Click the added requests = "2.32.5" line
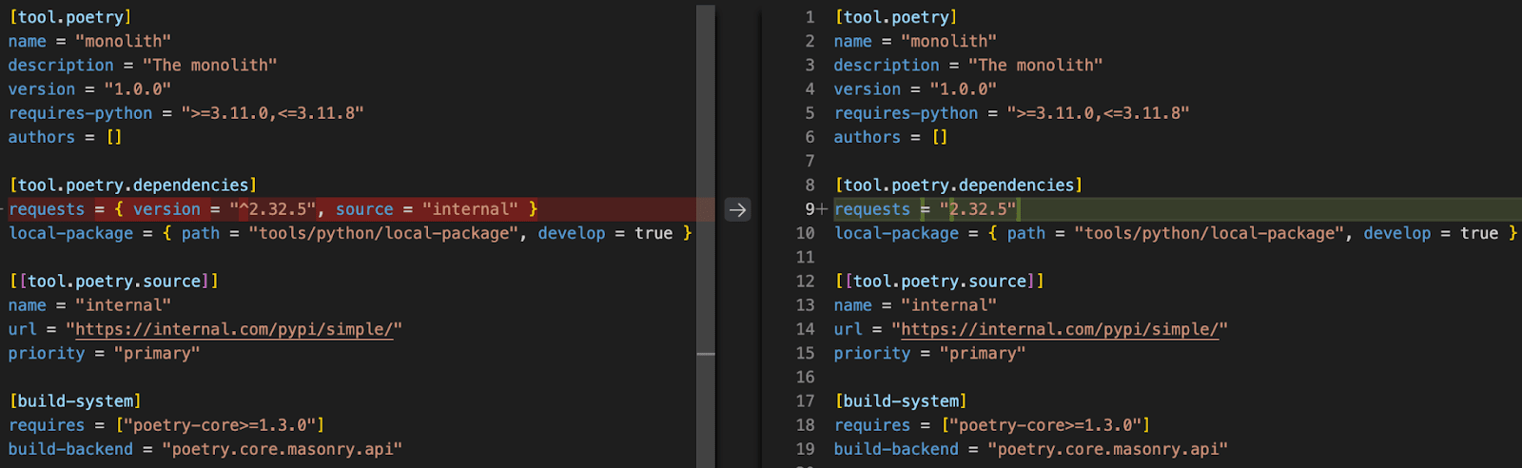 tap(1178, 209)
